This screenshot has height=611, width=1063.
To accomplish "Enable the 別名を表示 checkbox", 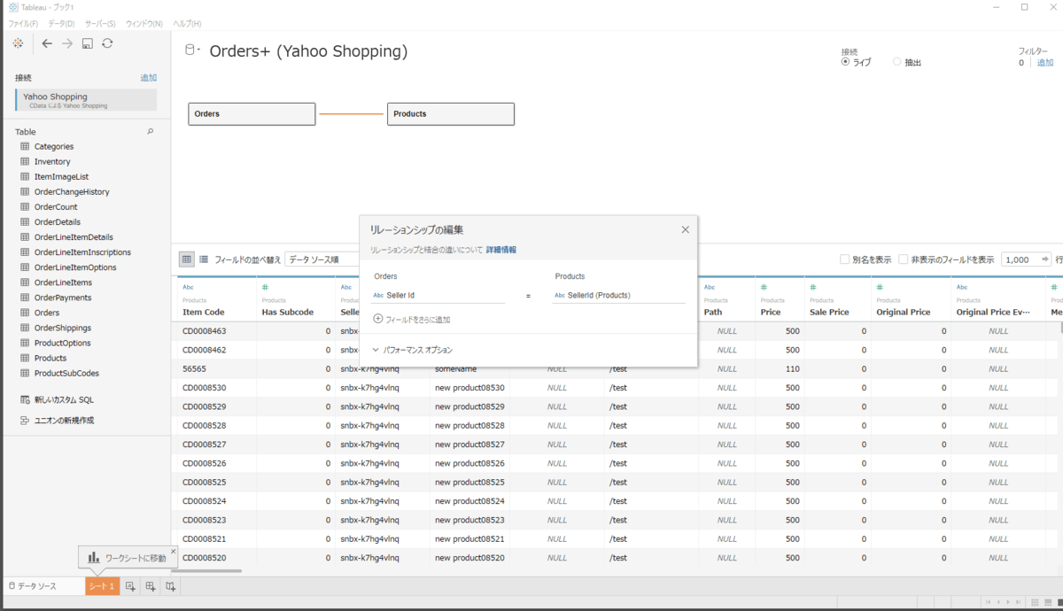I will coord(844,259).
